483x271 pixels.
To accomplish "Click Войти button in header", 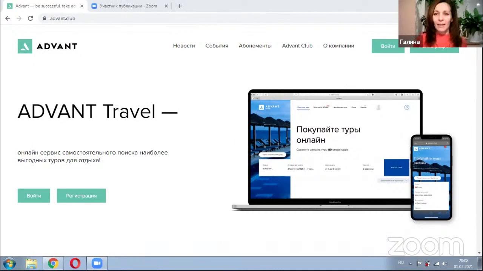I will pyautogui.click(x=388, y=46).
